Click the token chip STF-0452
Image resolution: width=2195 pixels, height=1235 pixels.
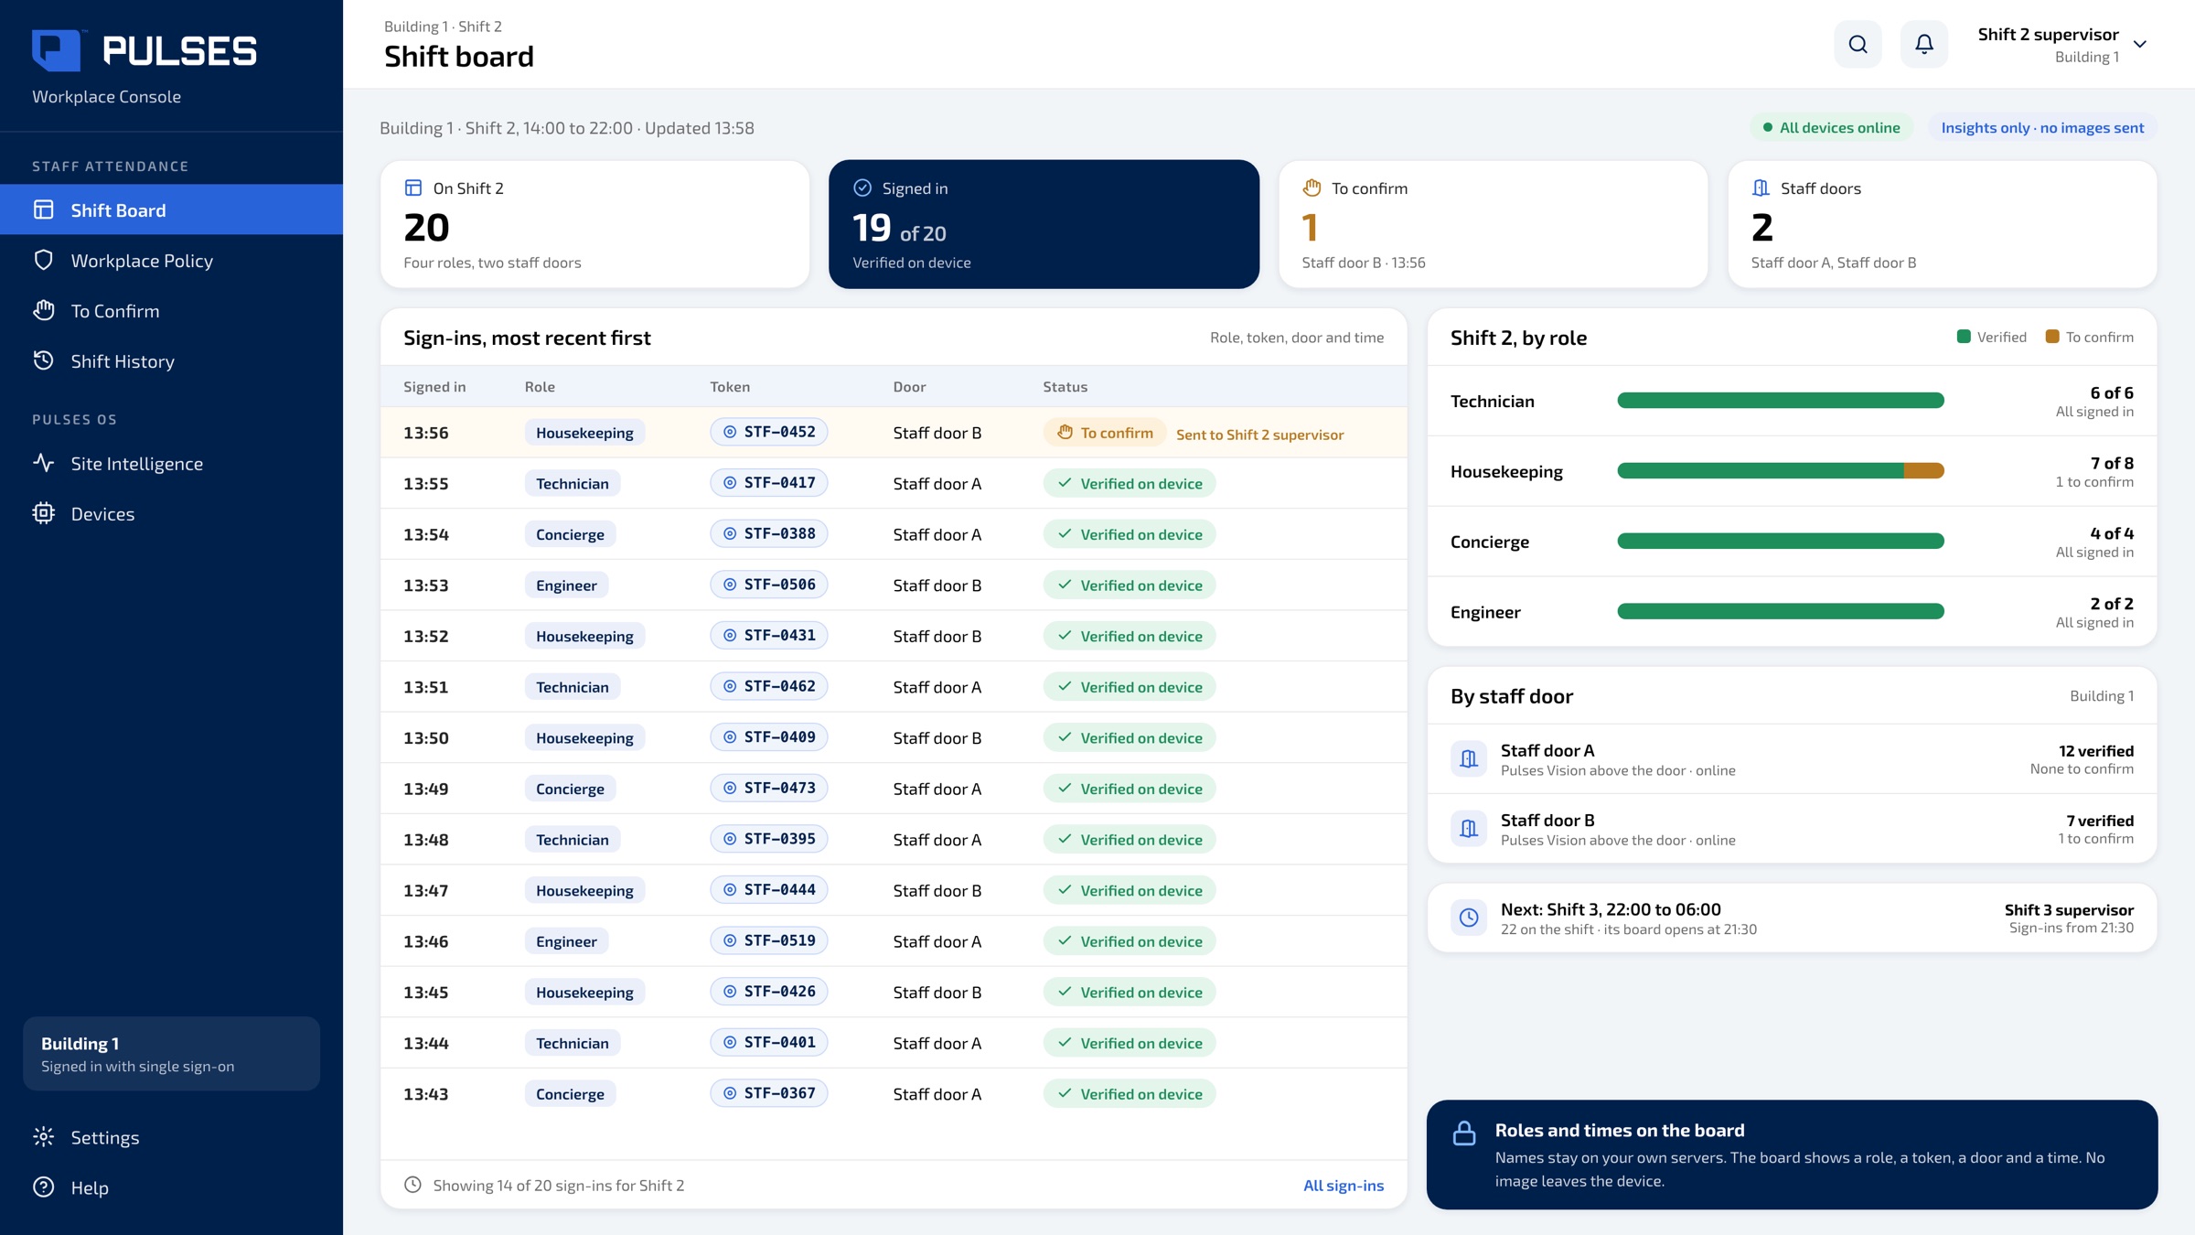pos(769,432)
